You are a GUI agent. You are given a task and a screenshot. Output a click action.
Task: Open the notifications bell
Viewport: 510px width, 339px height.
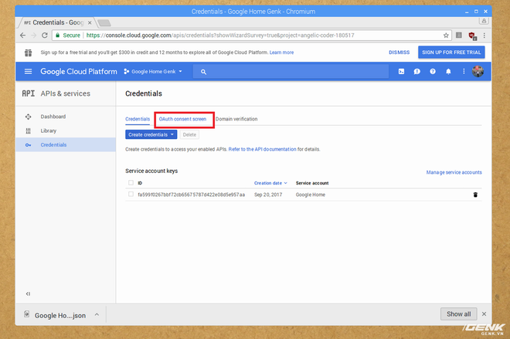coord(448,72)
